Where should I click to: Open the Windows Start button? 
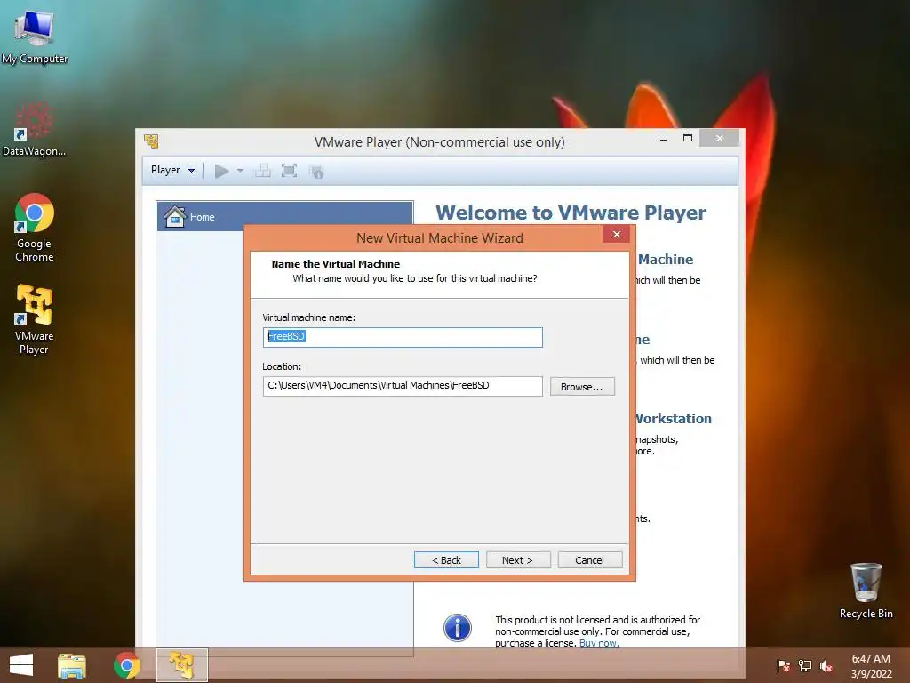pyautogui.click(x=21, y=665)
